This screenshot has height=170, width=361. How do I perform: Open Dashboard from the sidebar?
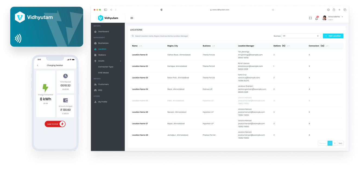coord(103,32)
